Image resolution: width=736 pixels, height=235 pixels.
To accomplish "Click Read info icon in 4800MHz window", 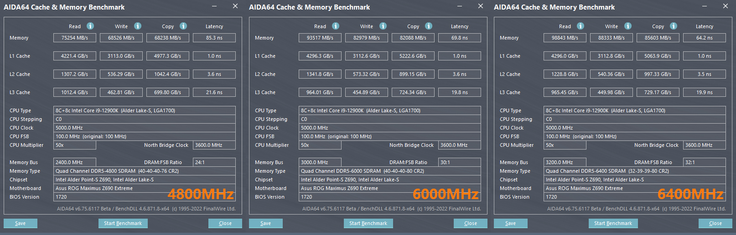I will 90,26.
